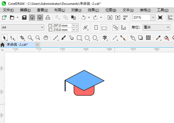Open the units dropdown showing 毫米
Screen dimensions: 174x123
(x=156, y=27)
